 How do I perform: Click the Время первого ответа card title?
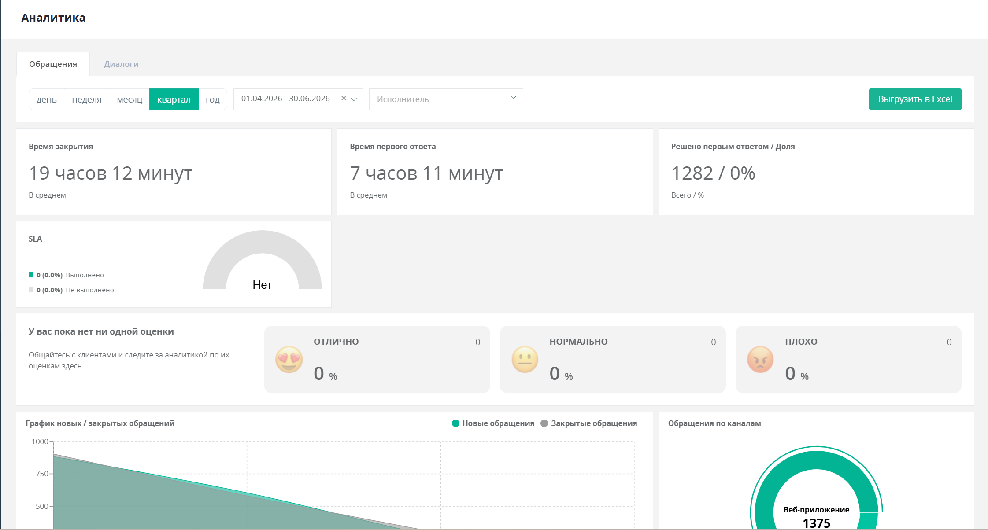[x=393, y=147]
